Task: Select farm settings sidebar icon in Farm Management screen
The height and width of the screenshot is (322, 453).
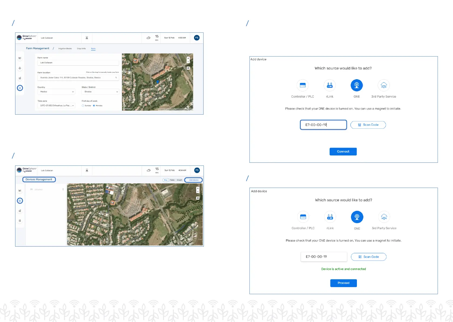Action: click(x=20, y=88)
